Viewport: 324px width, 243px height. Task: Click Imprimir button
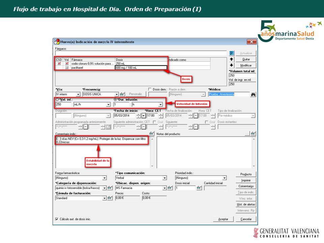coord(246,180)
